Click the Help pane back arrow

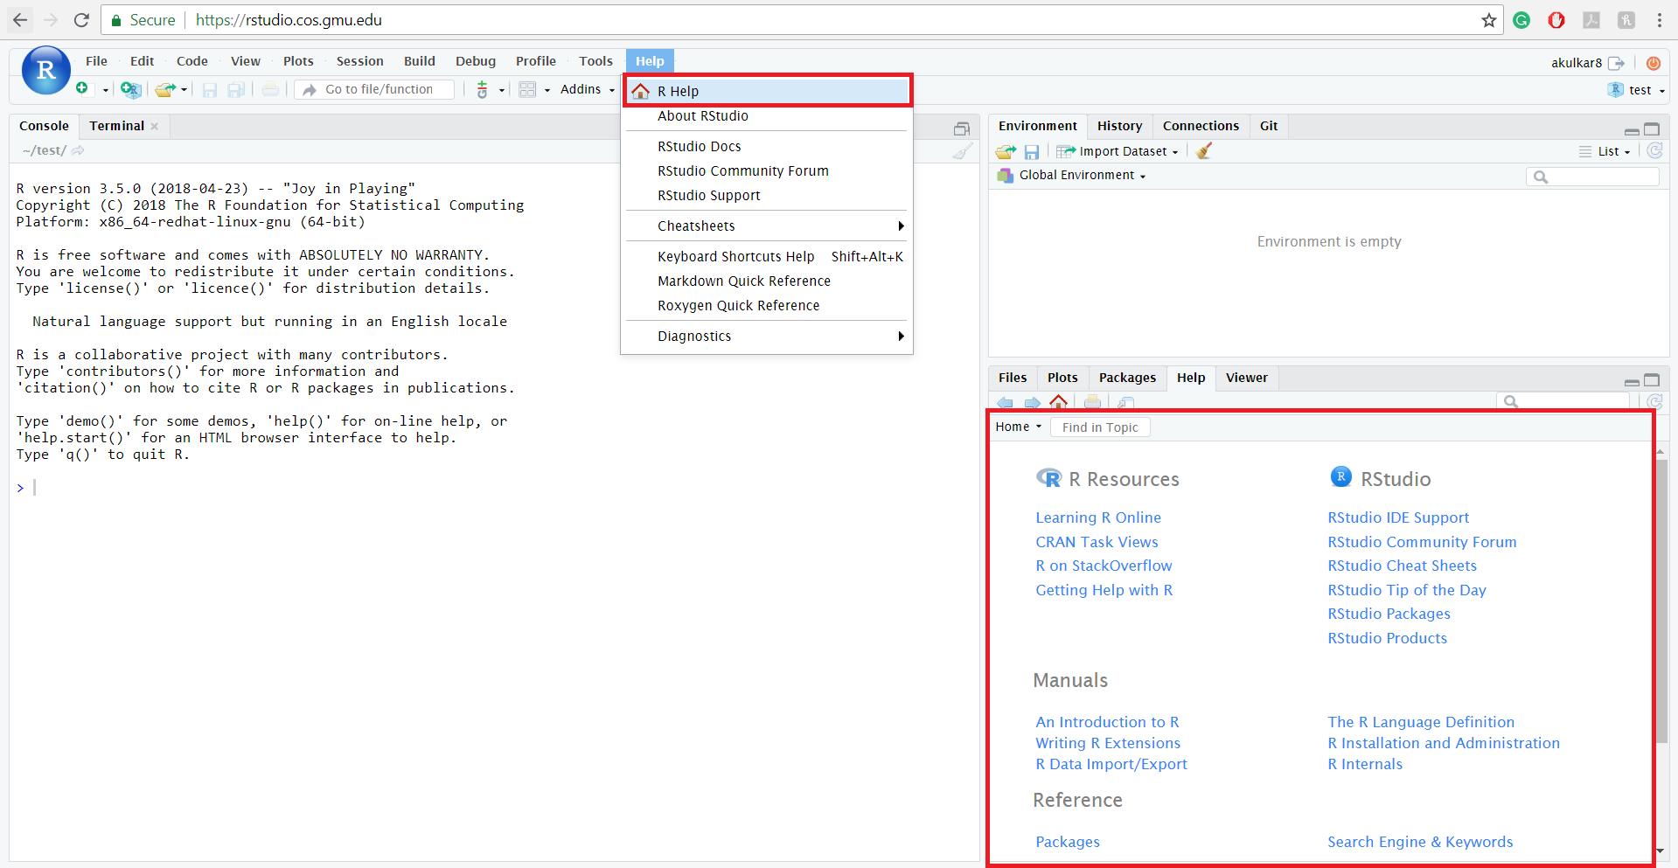[1005, 403]
